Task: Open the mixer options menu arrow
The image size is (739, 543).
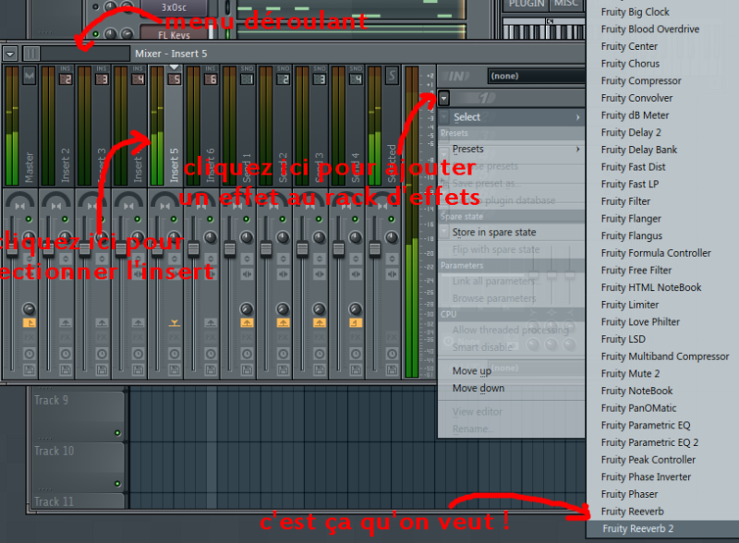Action: [x=10, y=54]
